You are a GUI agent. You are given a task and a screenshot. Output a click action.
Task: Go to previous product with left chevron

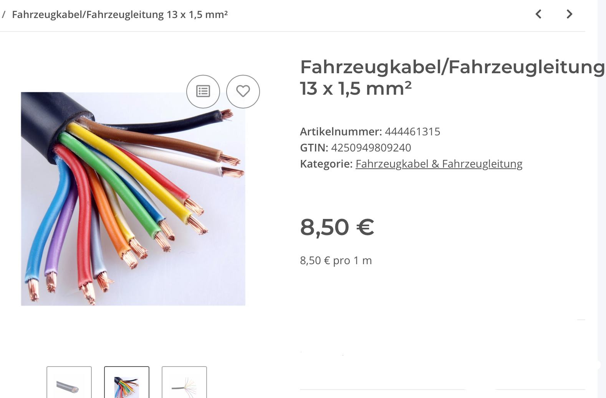pyautogui.click(x=539, y=14)
